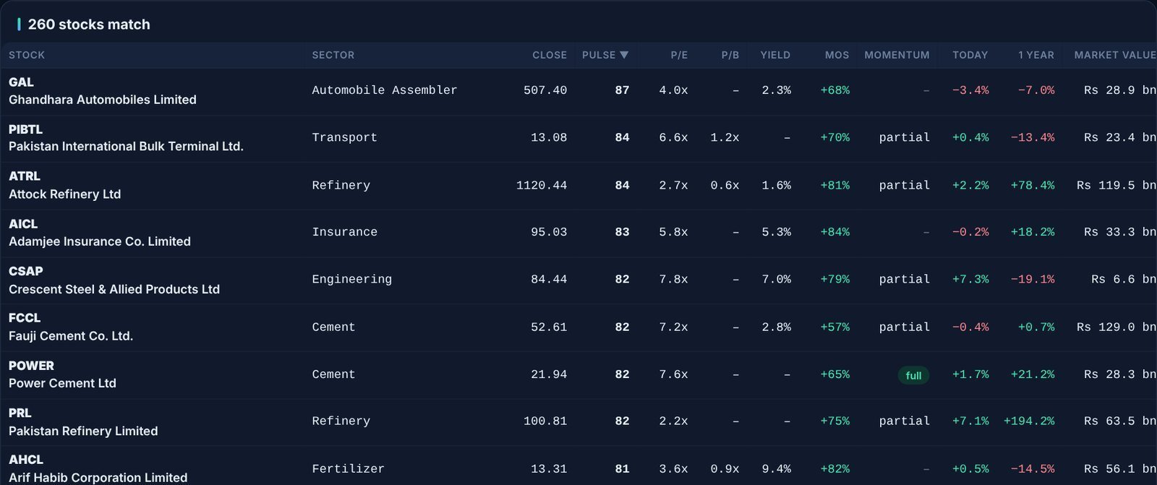Click Engineering sector cell
The height and width of the screenshot is (485, 1157).
[351, 279]
